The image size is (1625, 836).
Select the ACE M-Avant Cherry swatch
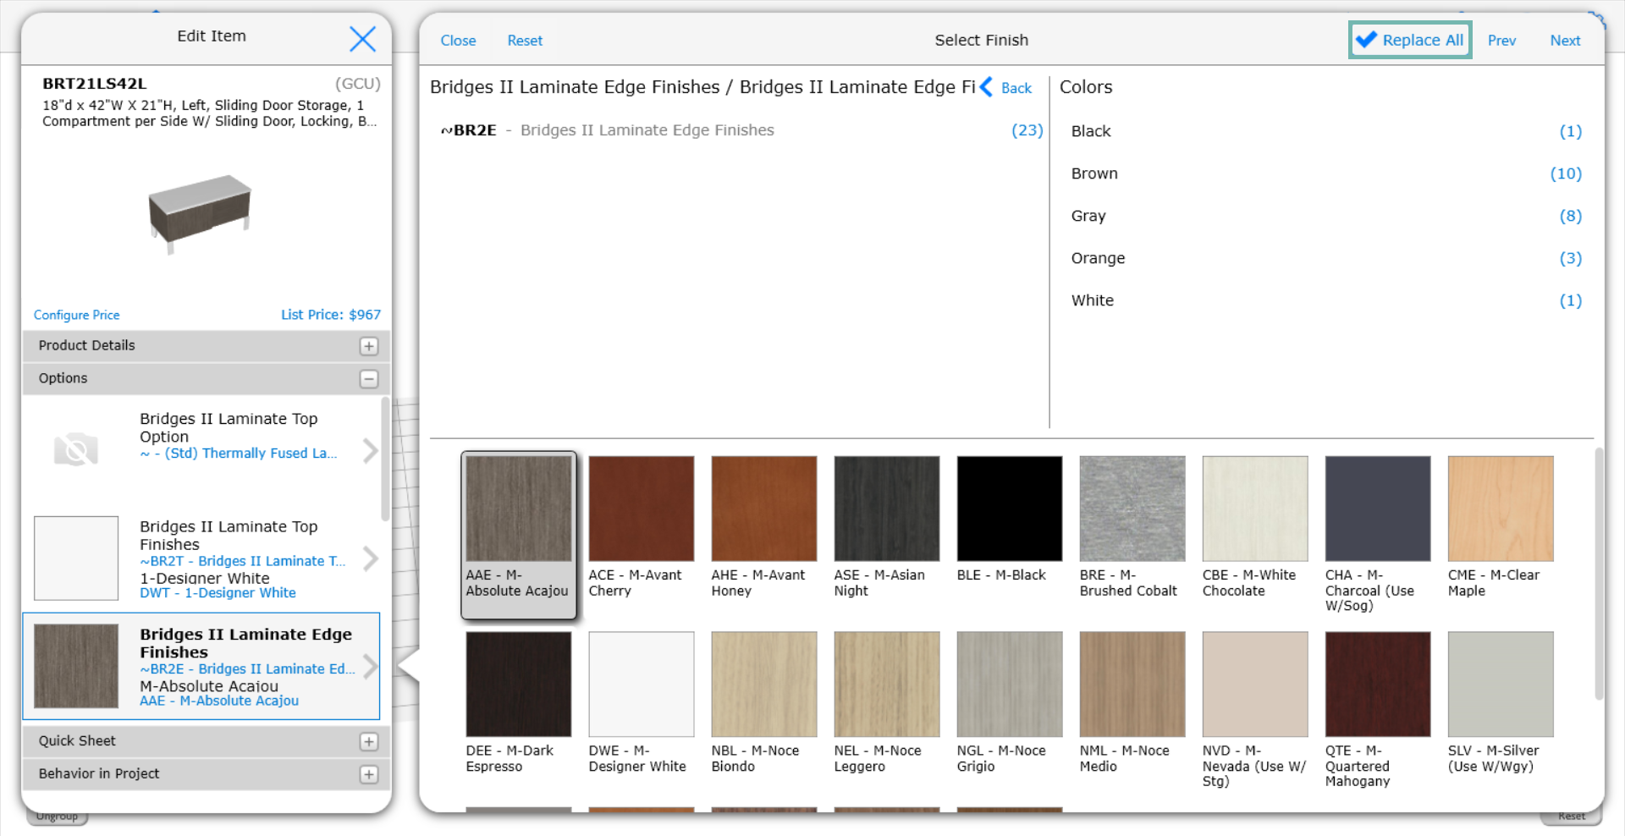point(642,509)
